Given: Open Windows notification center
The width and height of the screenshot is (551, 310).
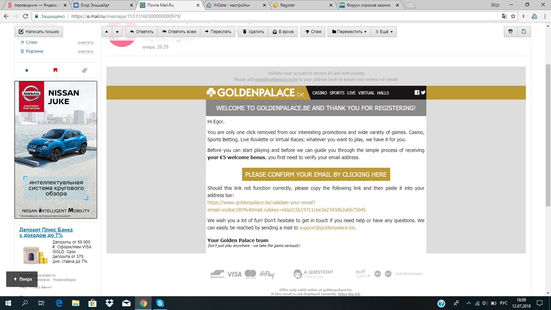Looking at the screenshot, I should pos(540,303).
